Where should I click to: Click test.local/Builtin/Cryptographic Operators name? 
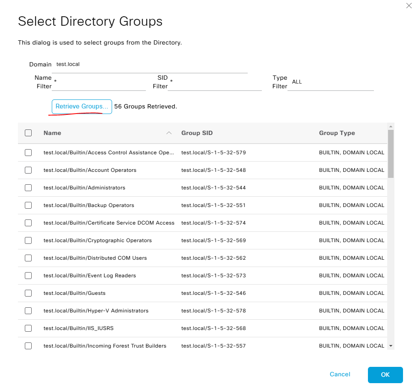click(98, 240)
